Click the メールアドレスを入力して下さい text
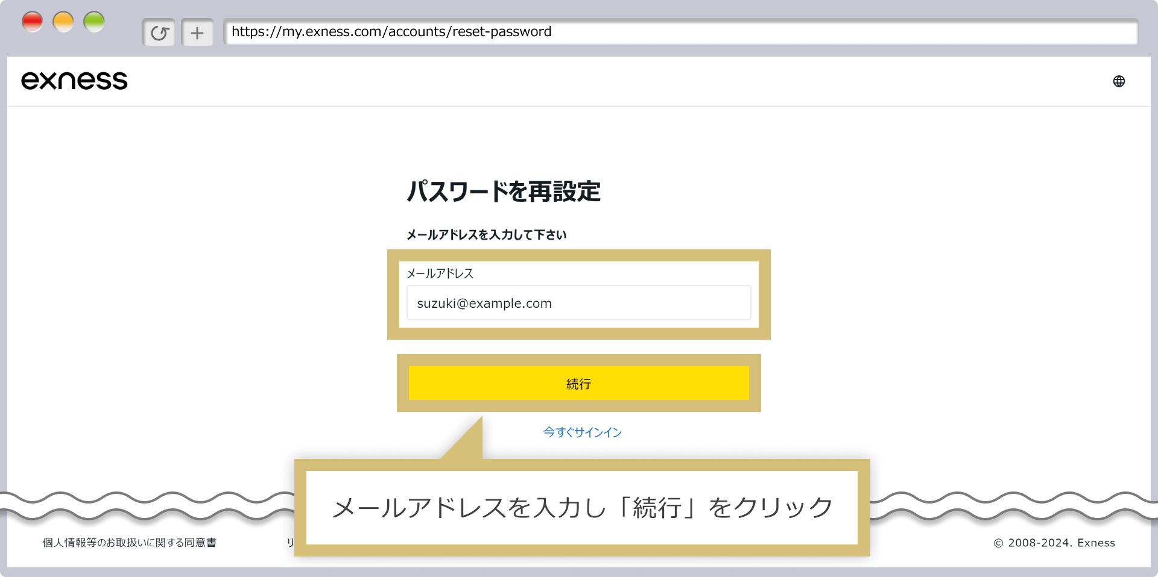The image size is (1158, 577). click(x=486, y=235)
